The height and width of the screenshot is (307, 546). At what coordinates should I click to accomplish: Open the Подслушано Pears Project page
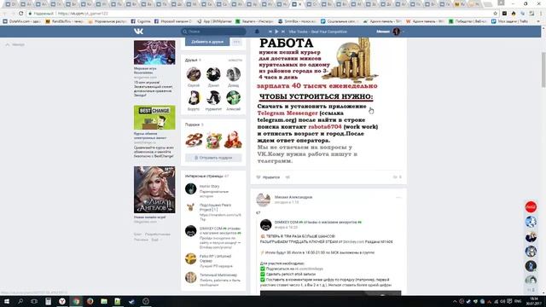215,207
